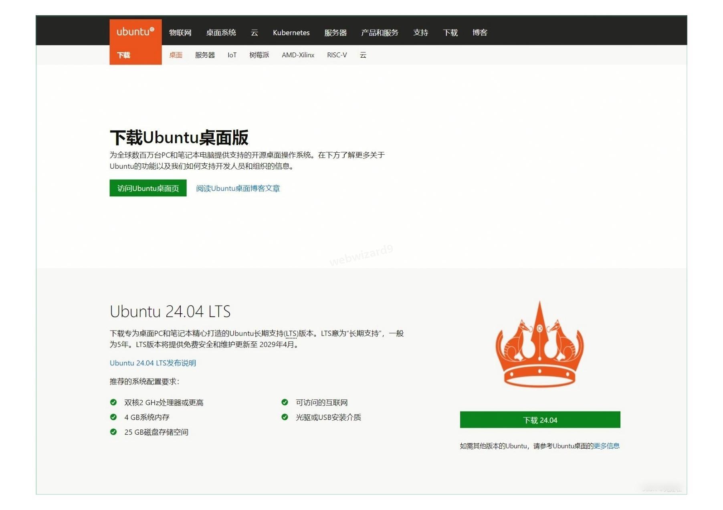Click checkmark icon beside 光驱或USB安装介质
Image resolution: width=723 pixels, height=510 pixels.
(285, 417)
